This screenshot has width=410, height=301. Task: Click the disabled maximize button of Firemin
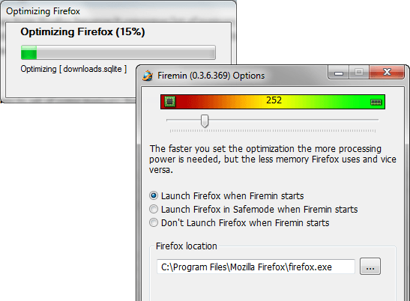(x=359, y=72)
